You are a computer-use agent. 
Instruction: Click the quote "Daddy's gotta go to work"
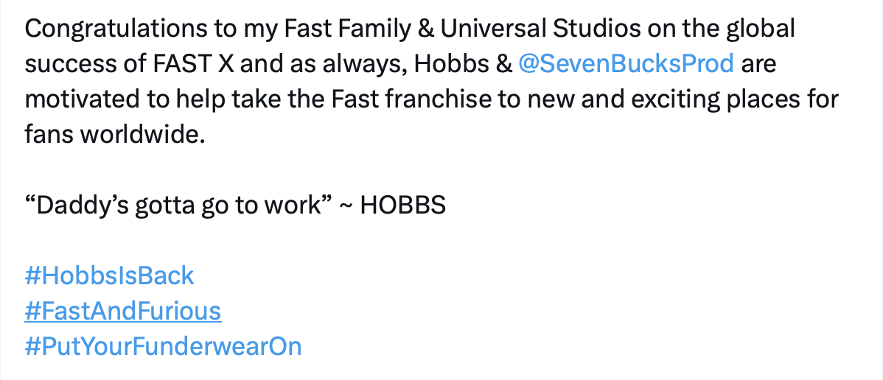tap(177, 205)
